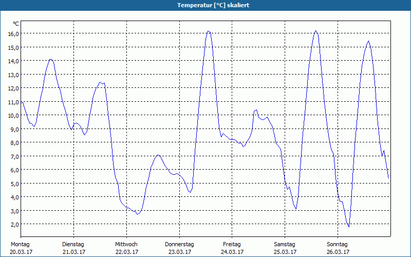Click the Montag day label
411x257 pixels.
click(x=20, y=245)
